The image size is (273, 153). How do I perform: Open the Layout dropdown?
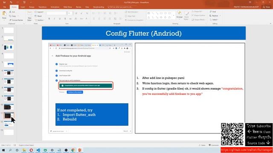(39, 12)
